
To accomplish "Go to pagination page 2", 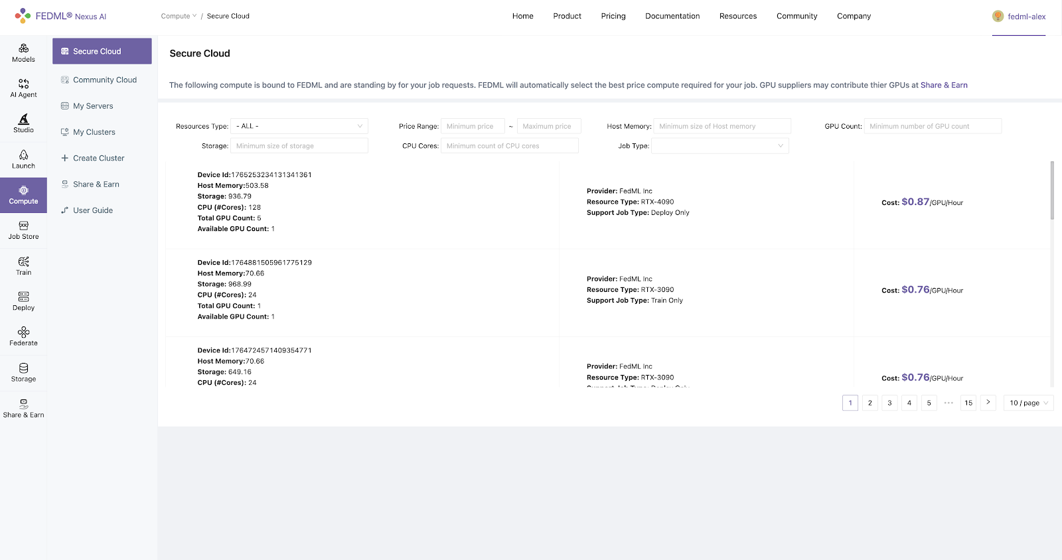I will coord(870,403).
